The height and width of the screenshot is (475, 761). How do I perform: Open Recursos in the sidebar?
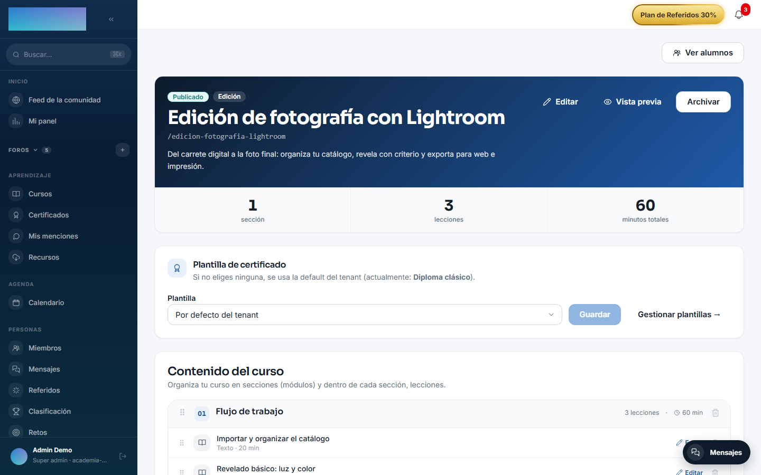(x=69, y=257)
